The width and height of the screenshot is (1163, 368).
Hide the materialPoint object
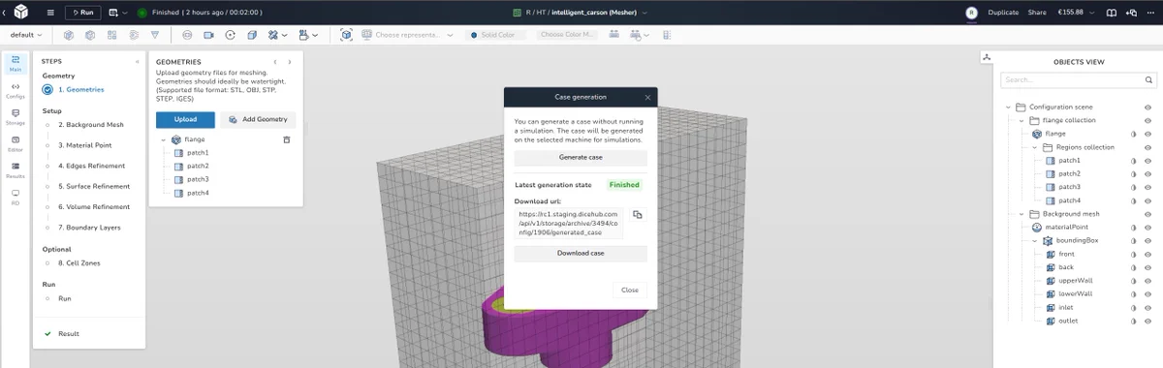coord(1147,227)
